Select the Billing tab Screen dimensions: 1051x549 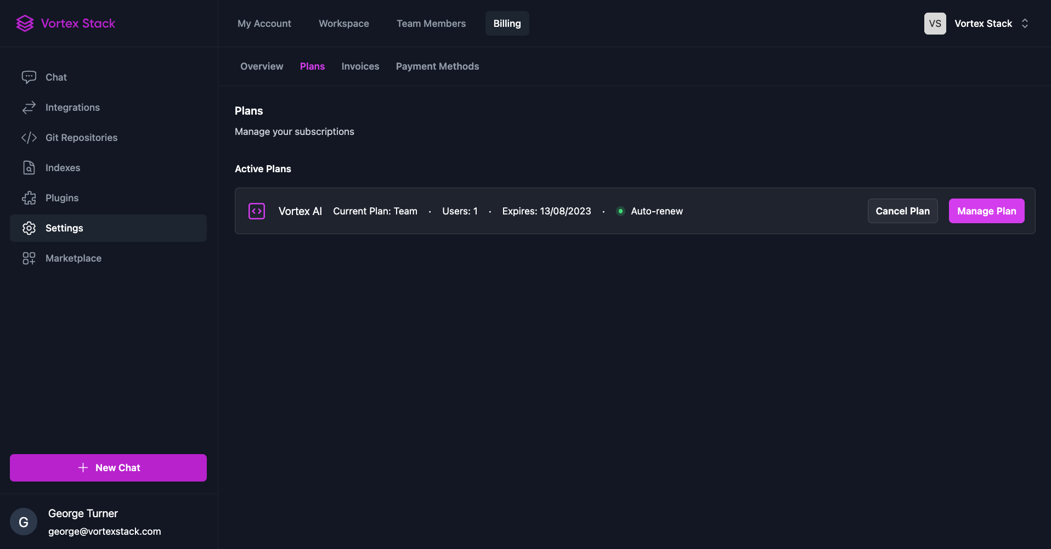[507, 24]
